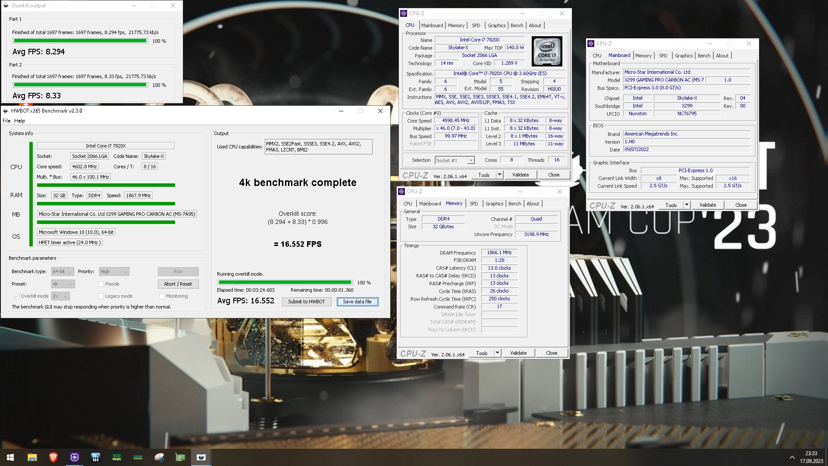The image size is (828, 466).
Task: Click Submit to HWBOT button
Action: point(307,302)
